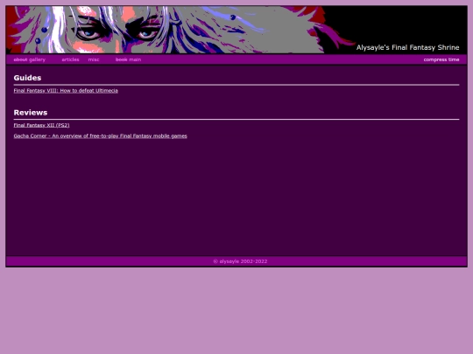
Task: Open the book nav link
Action: point(121,59)
